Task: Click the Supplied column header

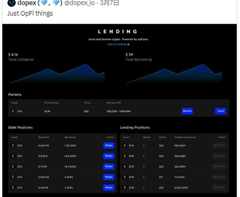Action: click(x=44, y=137)
